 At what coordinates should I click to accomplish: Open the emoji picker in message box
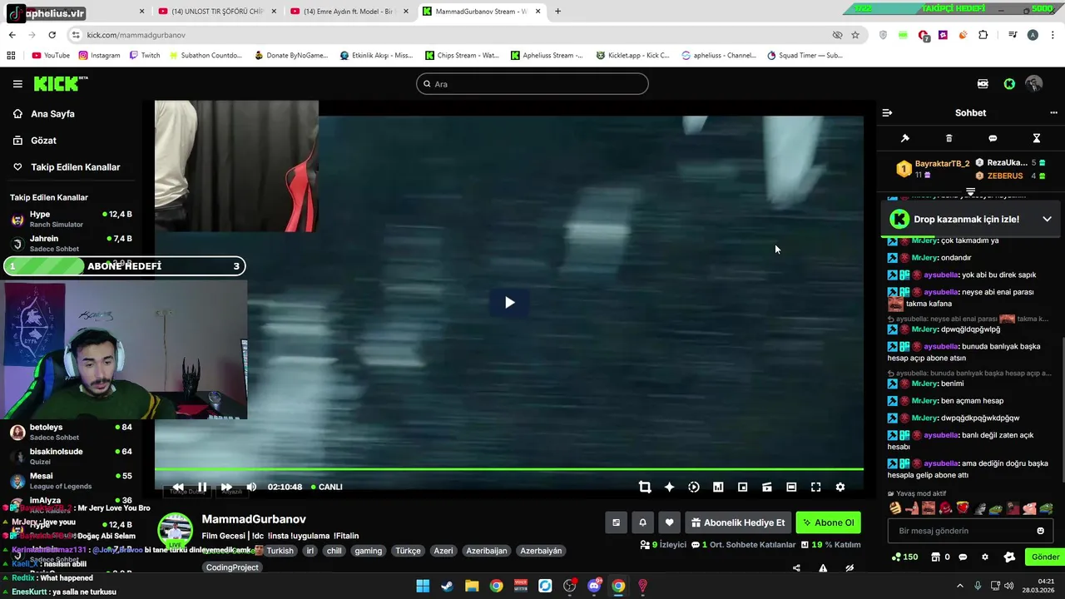[x=1040, y=531]
